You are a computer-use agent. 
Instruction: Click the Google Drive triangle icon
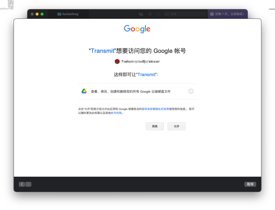point(84,91)
